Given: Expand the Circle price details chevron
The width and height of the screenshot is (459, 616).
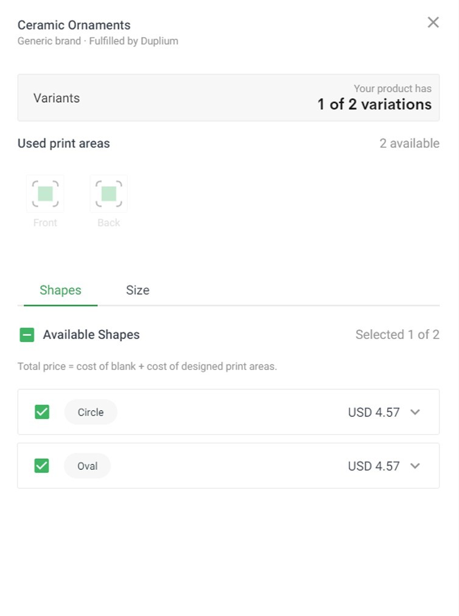Looking at the screenshot, I should click(415, 412).
